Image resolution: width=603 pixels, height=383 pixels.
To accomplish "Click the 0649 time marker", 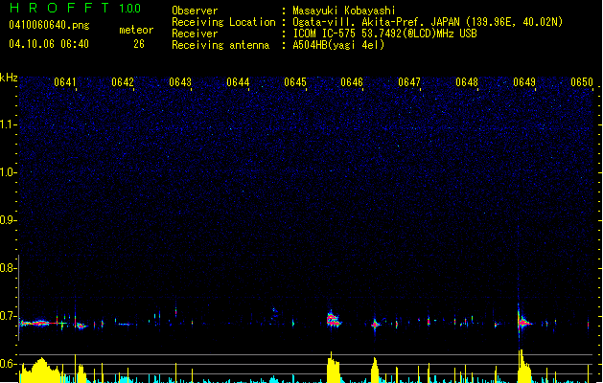I will pos(524,82).
